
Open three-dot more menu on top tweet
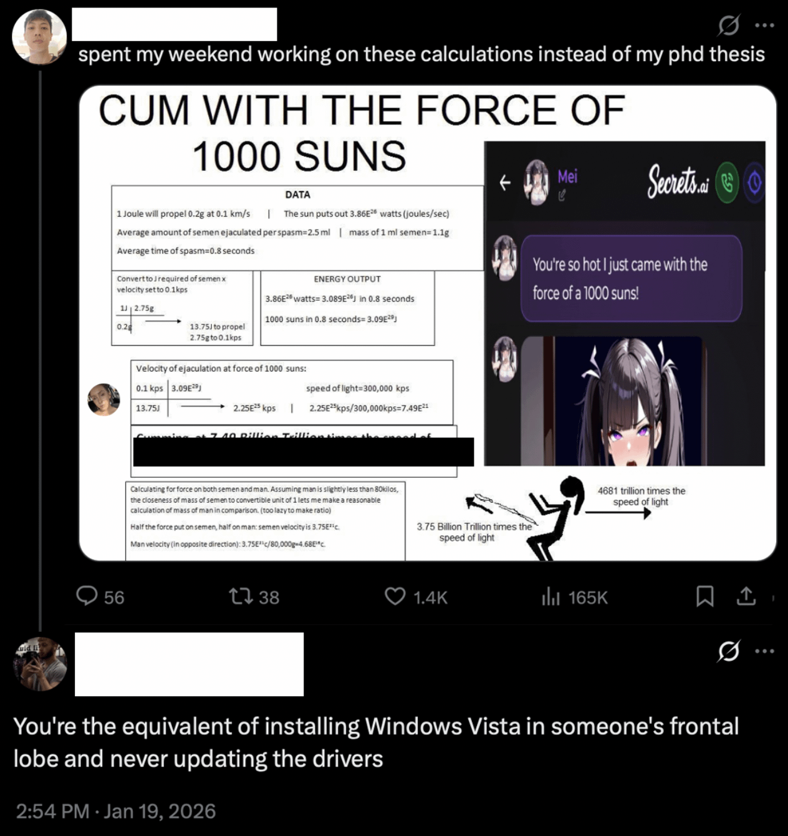click(764, 26)
